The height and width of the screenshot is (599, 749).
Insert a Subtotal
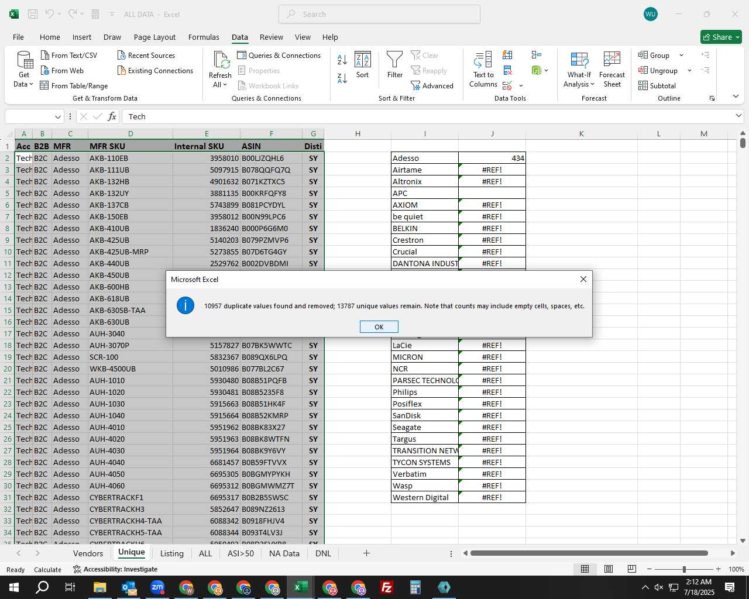pos(657,86)
